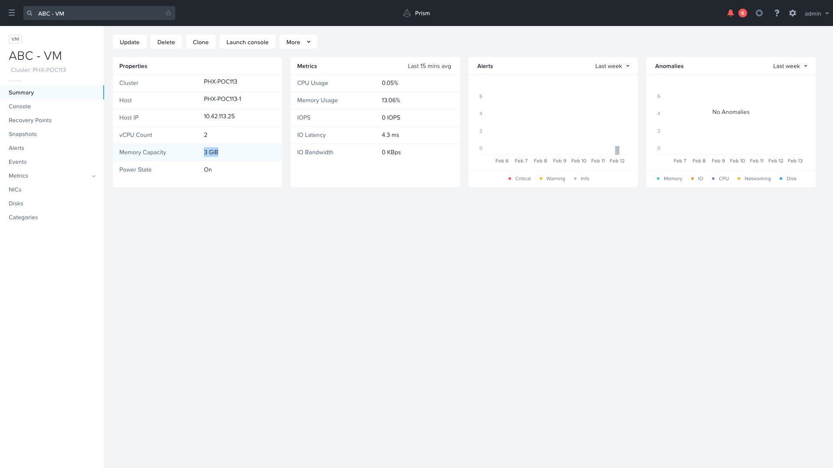Viewport: 833px width, 468px height.
Task: Click the ABC - VM page title
Action: (35, 56)
